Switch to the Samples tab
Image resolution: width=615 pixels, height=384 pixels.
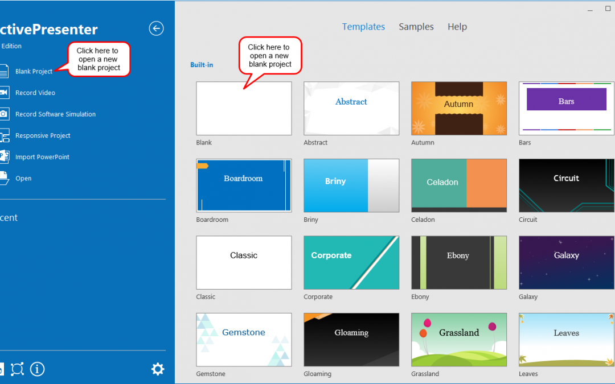pyautogui.click(x=416, y=27)
